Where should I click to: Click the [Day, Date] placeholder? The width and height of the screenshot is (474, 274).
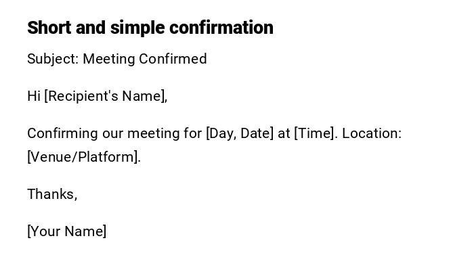click(240, 133)
